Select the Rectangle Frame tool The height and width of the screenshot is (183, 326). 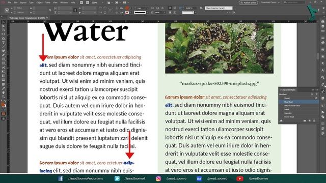(x=4, y=59)
